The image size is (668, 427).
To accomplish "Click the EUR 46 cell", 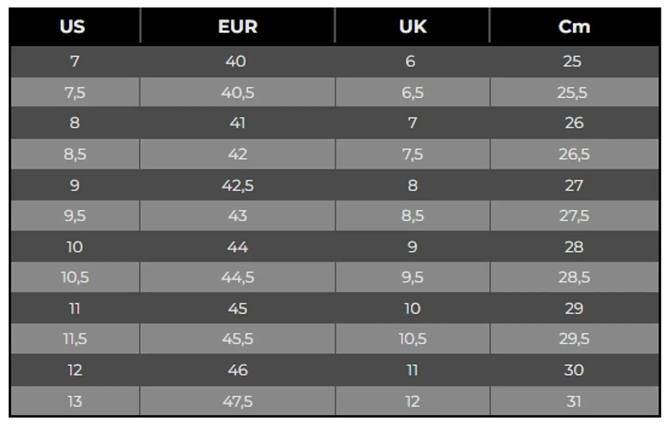I will (x=238, y=370).
